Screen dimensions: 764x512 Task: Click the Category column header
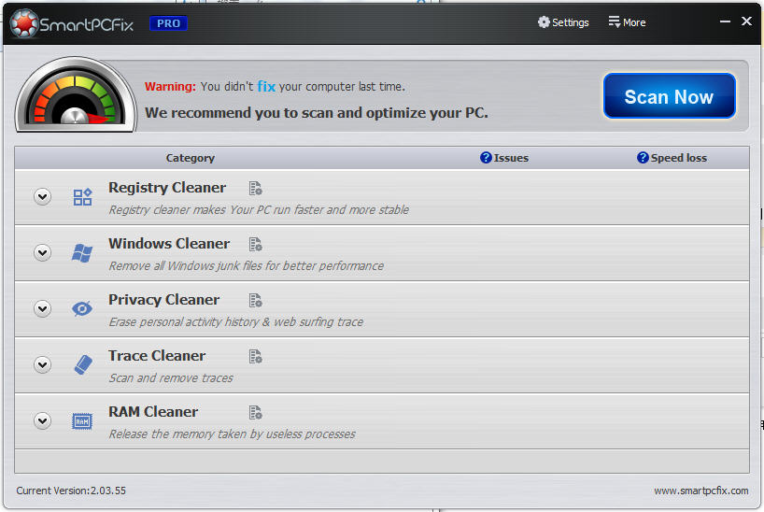coord(190,158)
